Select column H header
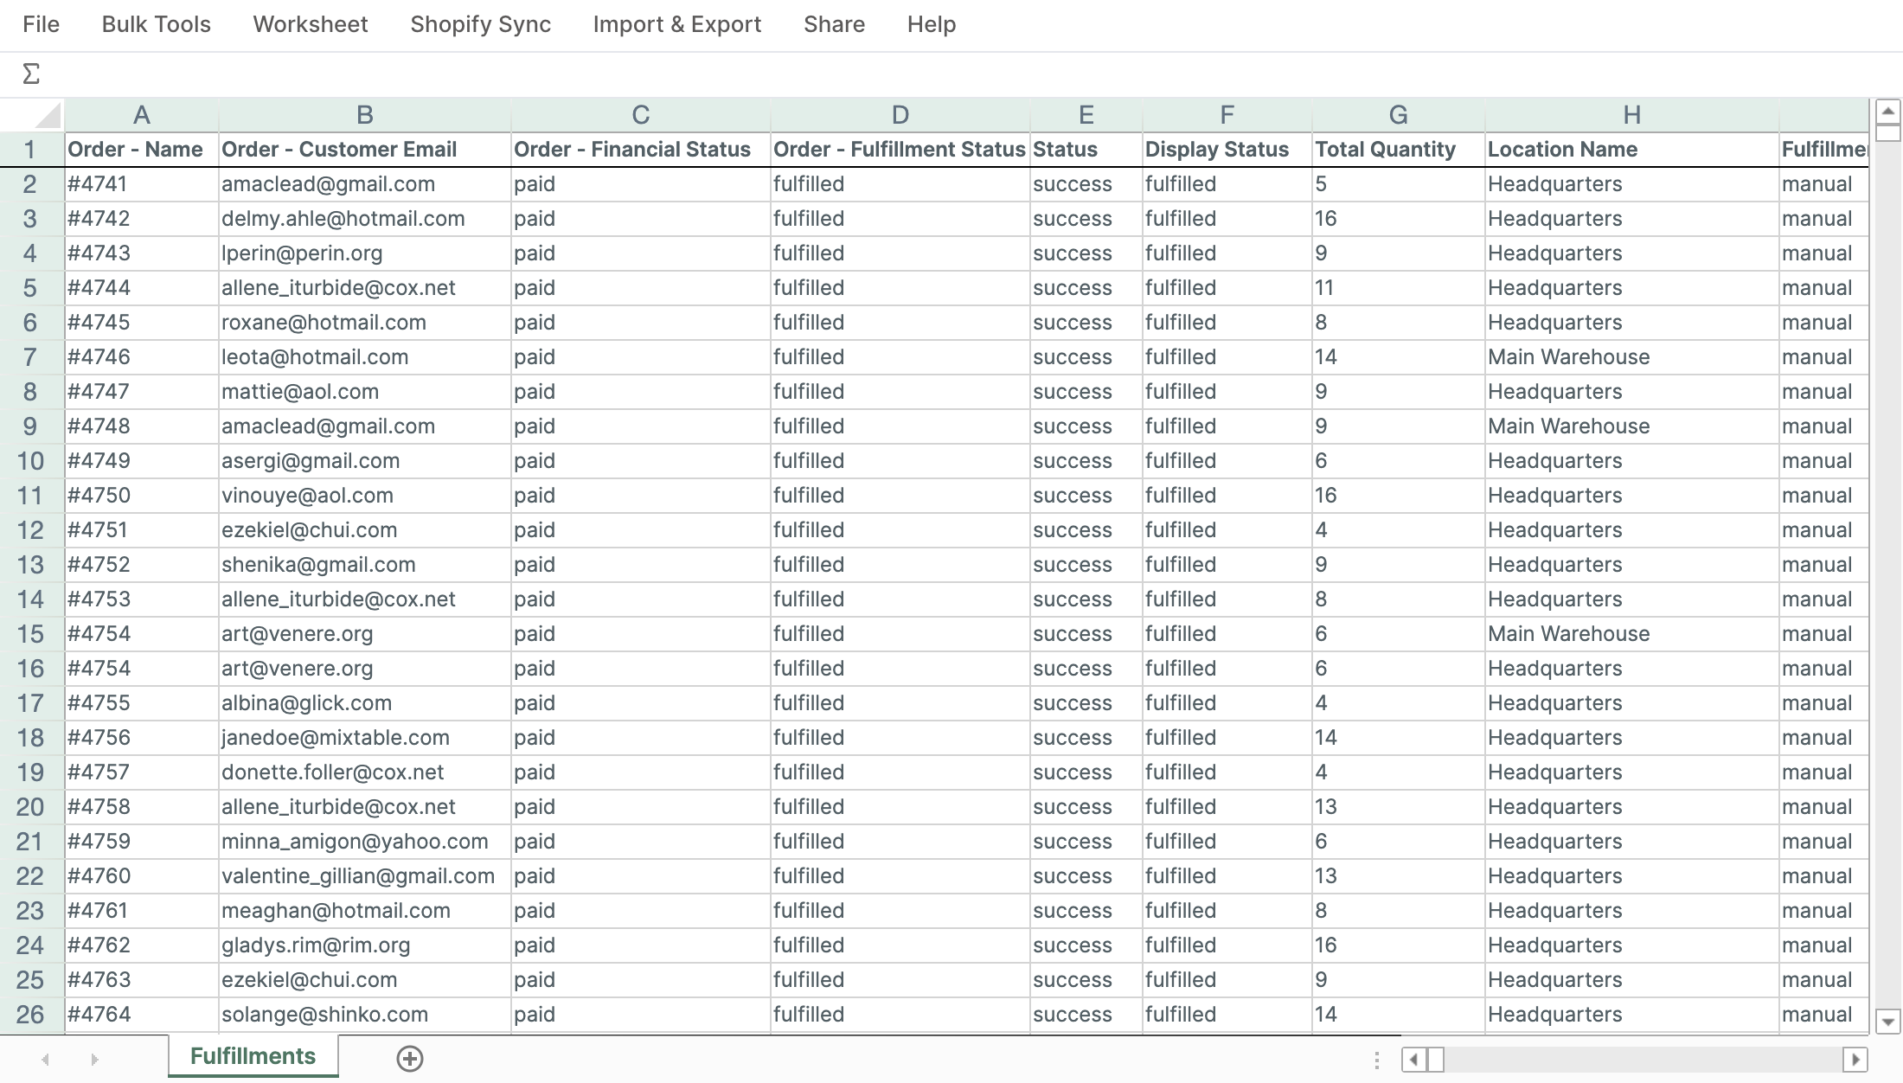The width and height of the screenshot is (1903, 1083). click(1632, 115)
